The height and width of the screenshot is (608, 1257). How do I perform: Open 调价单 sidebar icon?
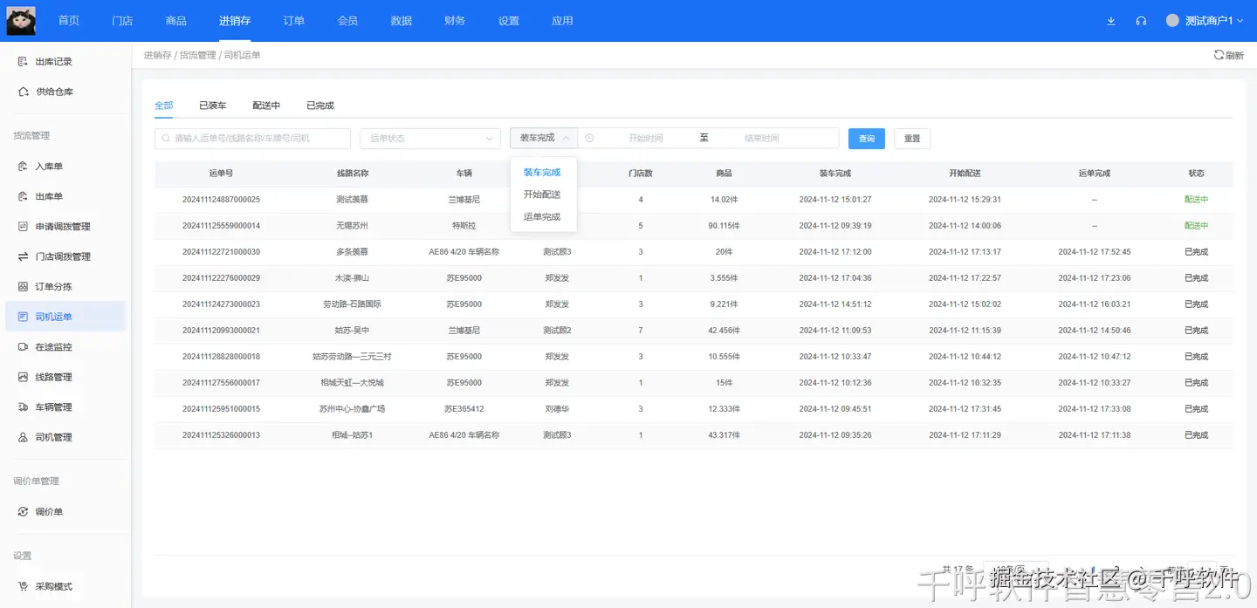(x=24, y=512)
